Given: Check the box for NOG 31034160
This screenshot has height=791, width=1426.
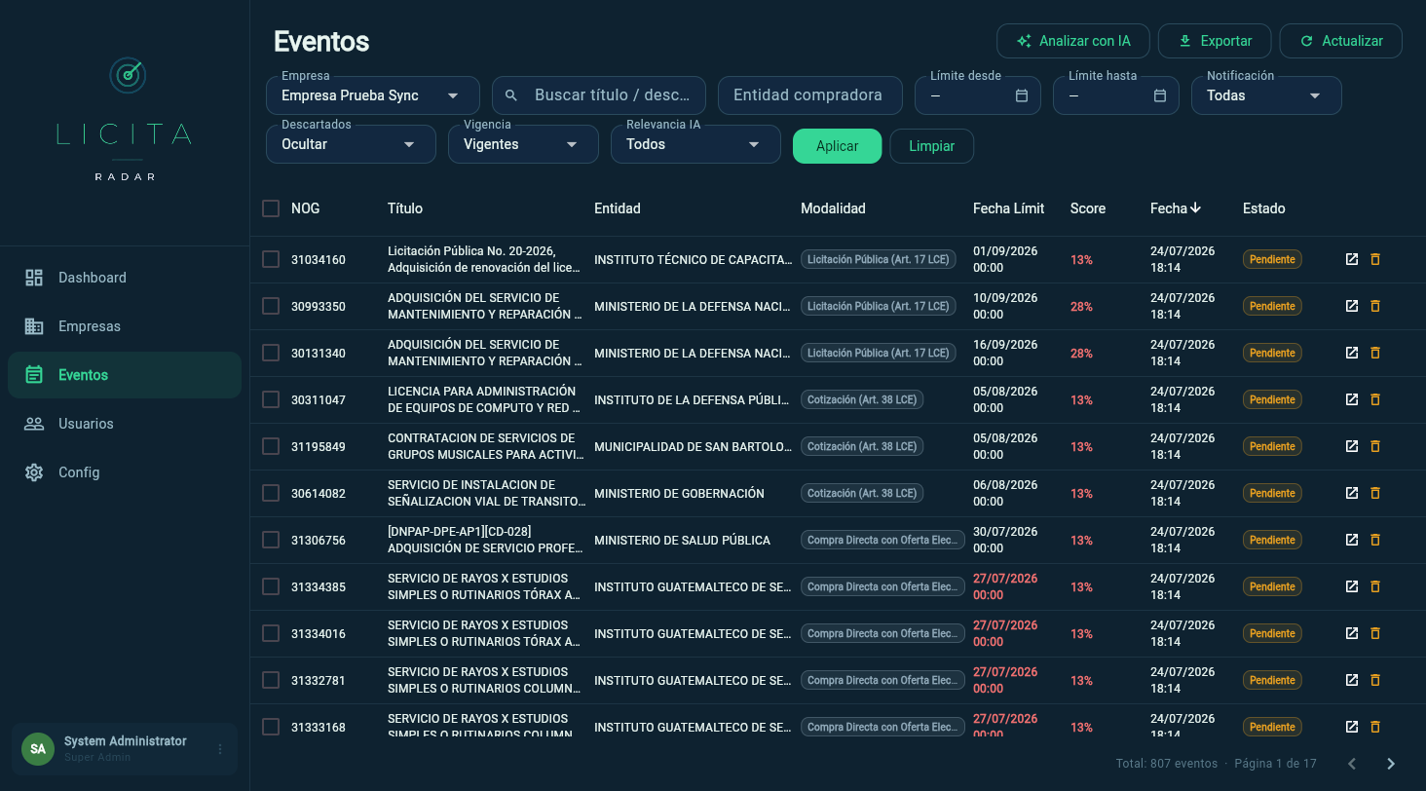Looking at the screenshot, I should click(271, 259).
